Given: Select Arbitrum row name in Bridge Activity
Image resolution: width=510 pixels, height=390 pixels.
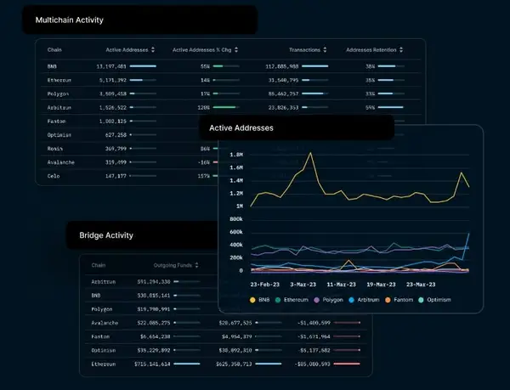Looking at the screenshot, I should pyautogui.click(x=104, y=282).
